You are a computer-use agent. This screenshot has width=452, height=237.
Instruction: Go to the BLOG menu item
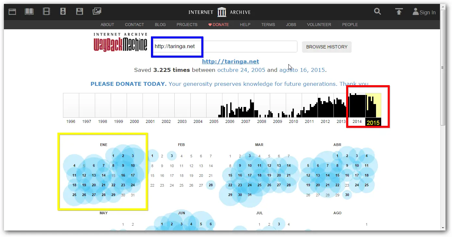point(160,25)
